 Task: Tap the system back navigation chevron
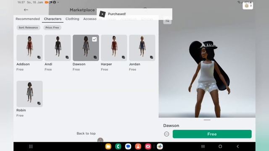point(238,146)
